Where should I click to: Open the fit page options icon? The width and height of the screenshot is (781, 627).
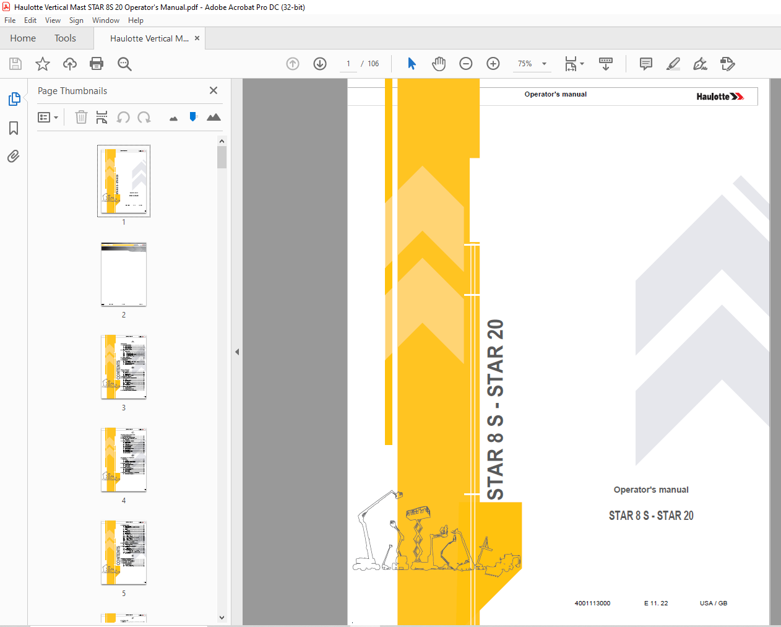click(574, 64)
